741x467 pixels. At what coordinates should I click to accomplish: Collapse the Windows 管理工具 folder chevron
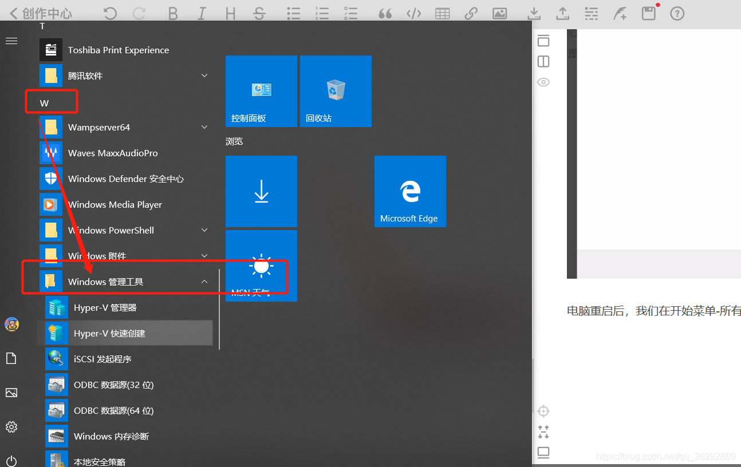coord(204,282)
